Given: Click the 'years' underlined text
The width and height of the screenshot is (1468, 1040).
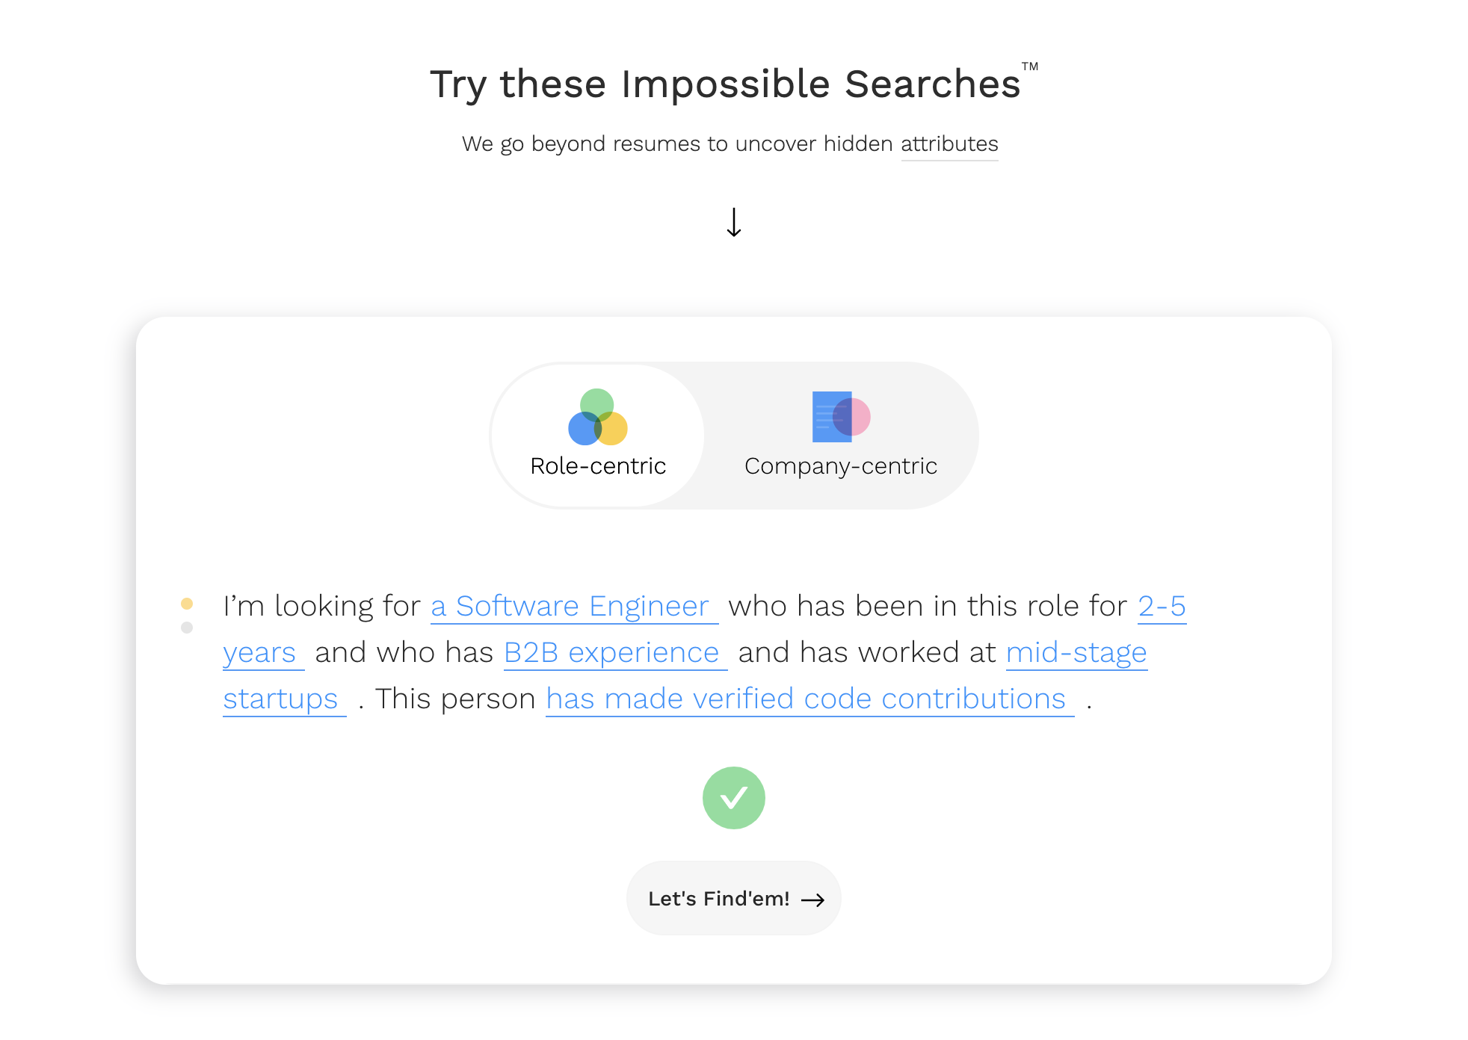Looking at the screenshot, I should 261,652.
